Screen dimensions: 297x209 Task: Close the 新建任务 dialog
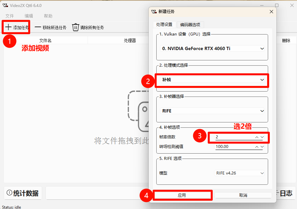[x=271, y=12]
